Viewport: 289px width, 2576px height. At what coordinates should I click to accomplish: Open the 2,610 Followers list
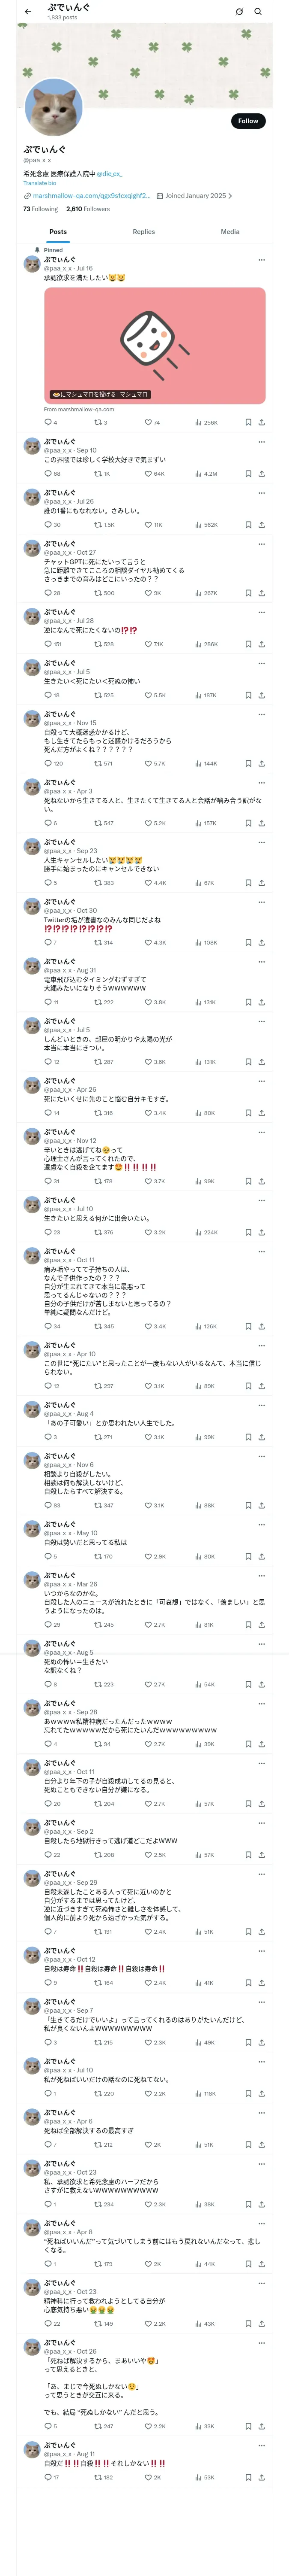coord(88,209)
